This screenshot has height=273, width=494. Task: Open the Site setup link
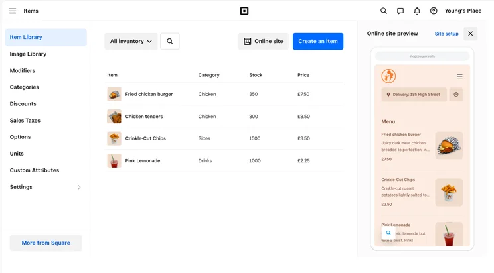pyautogui.click(x=446, y=34)
